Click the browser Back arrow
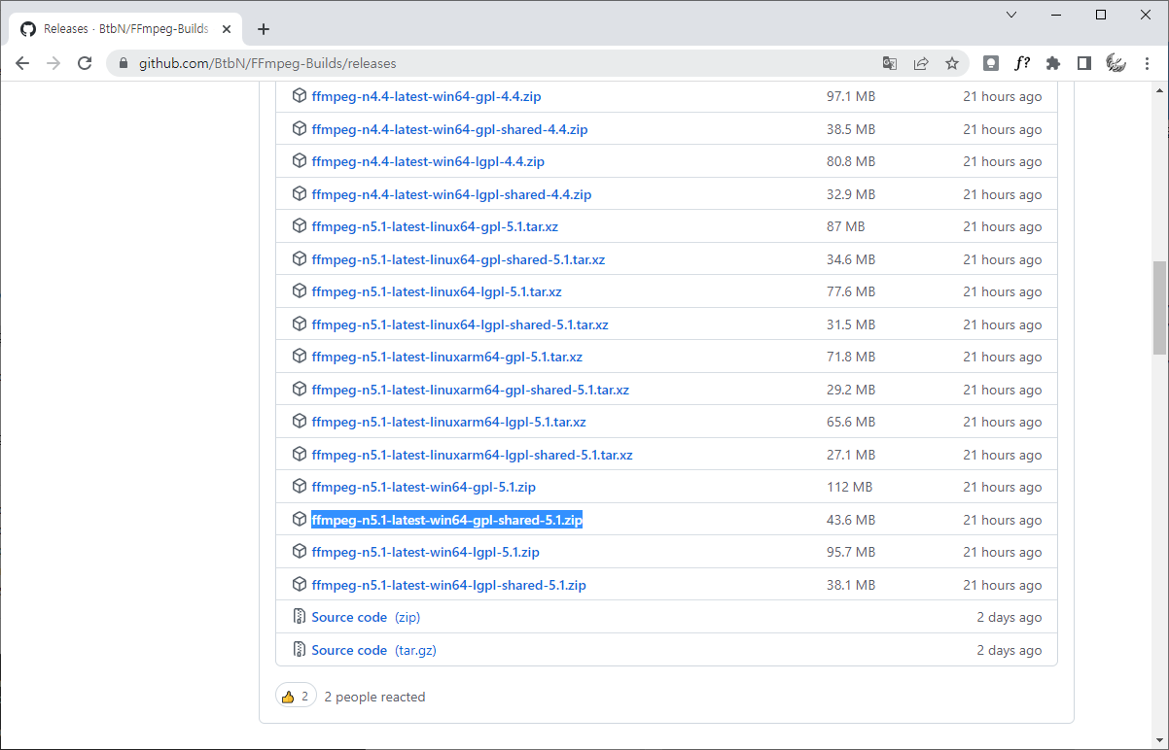The image size is (1169, 750). 22,63
